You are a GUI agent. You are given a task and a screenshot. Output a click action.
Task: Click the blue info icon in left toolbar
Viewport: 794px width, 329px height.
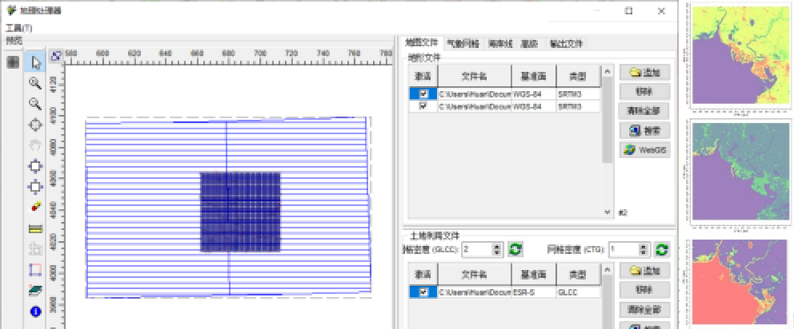click(x=35, y=311)
